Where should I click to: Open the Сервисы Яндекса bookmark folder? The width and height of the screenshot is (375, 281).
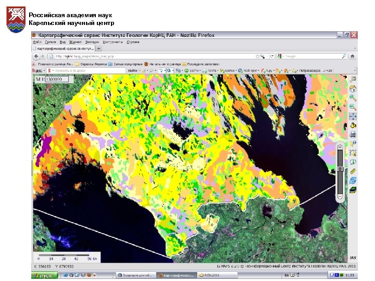tap(91, 64)
